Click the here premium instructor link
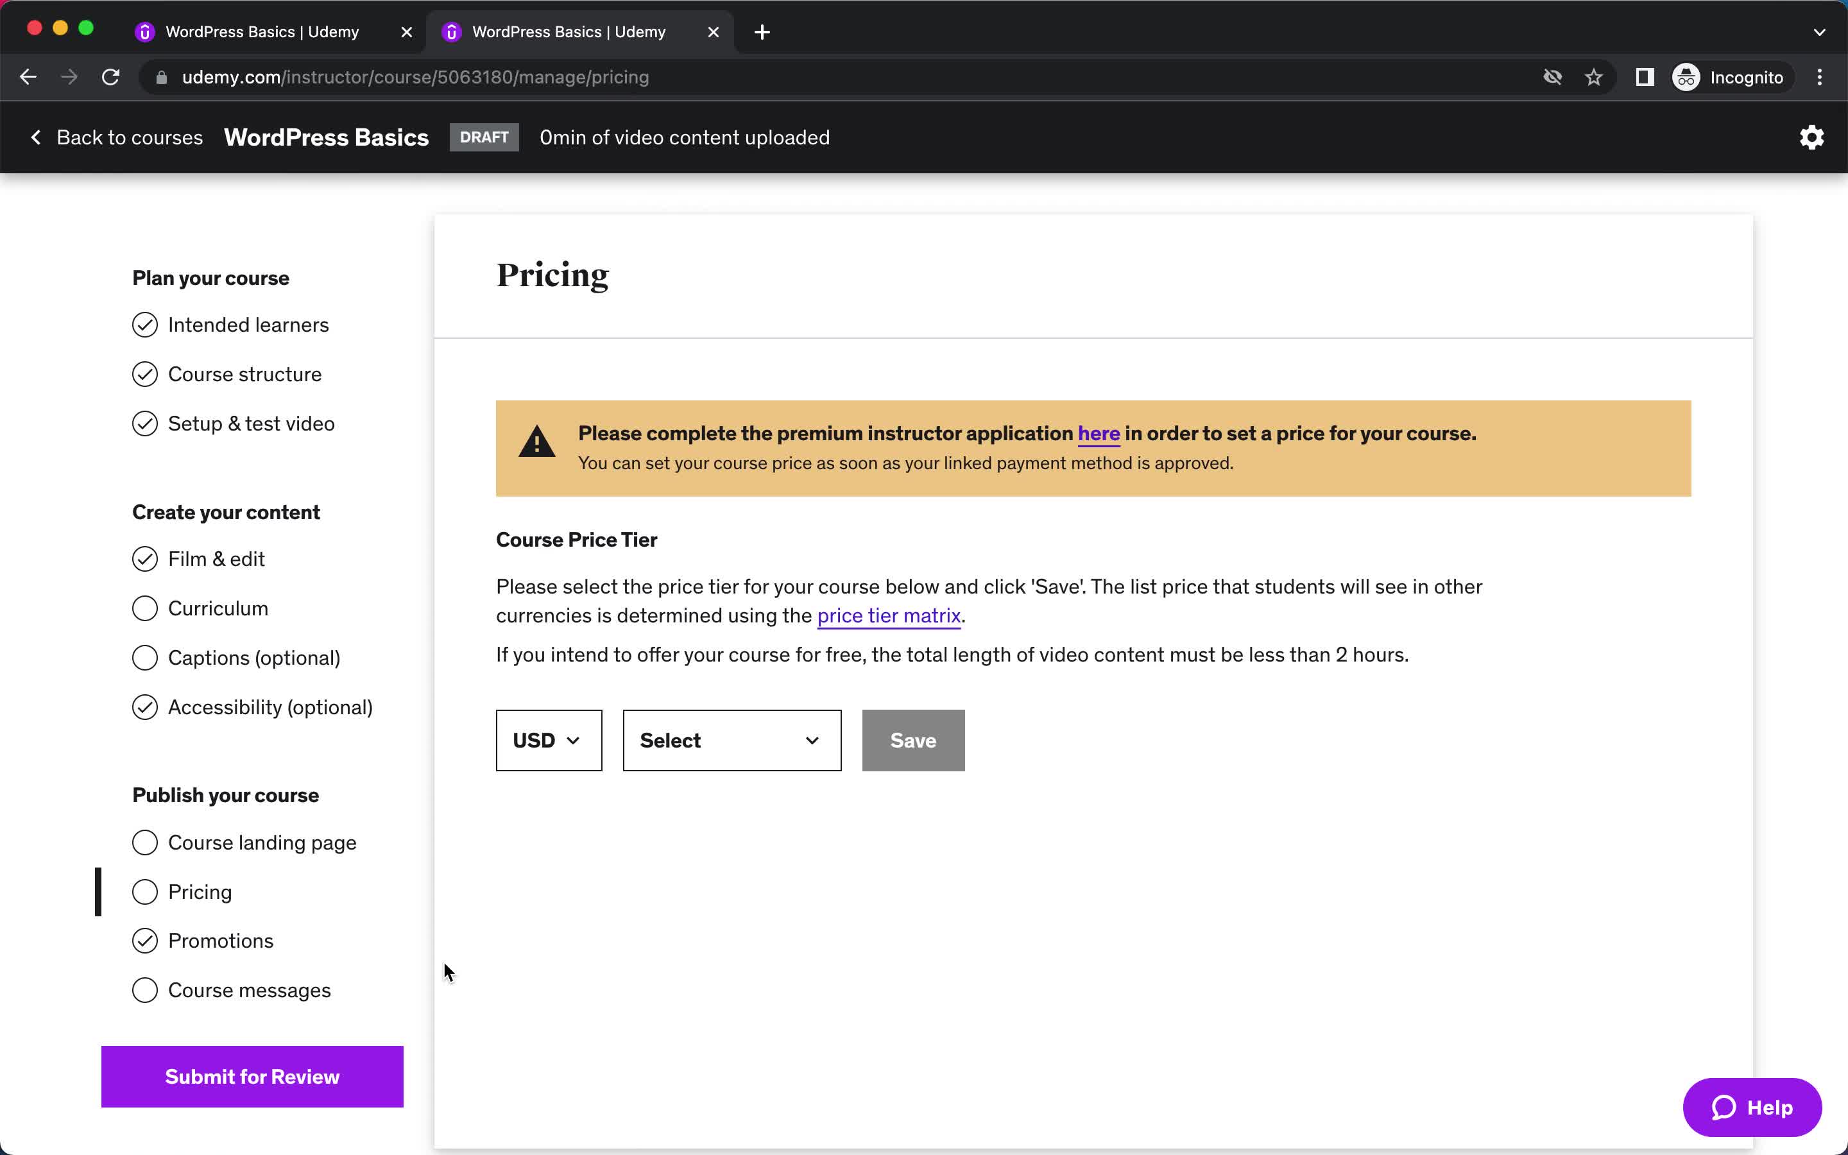This screenshot has width=1848, height=1155. 1098,432
